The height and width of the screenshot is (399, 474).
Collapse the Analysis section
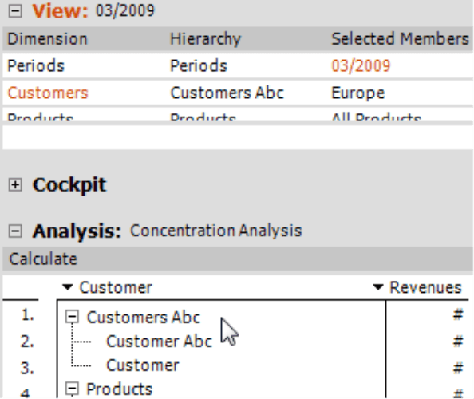[15, 231]
